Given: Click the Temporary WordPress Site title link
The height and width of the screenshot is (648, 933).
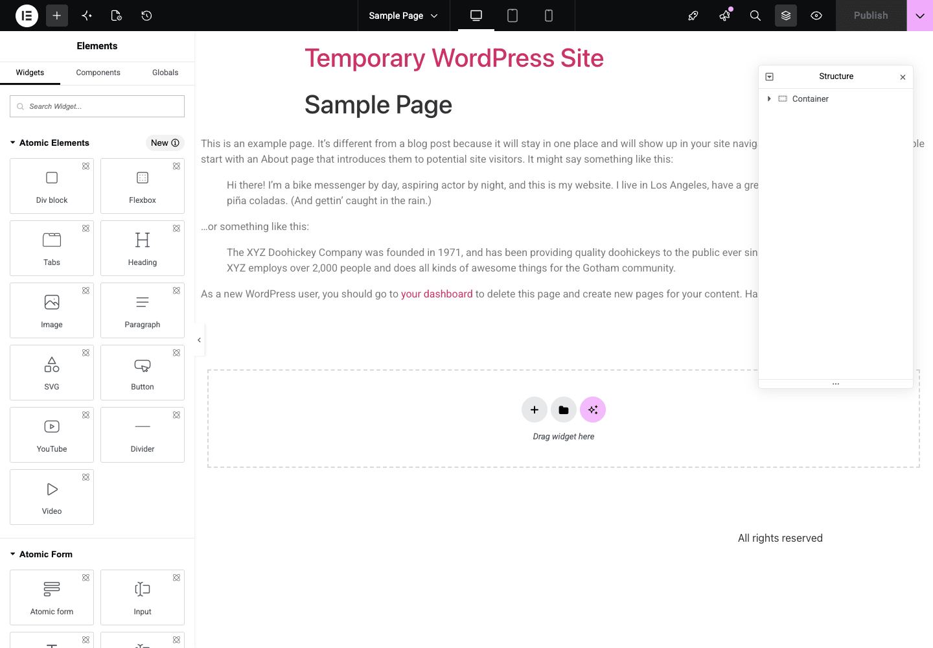Looking at the screenshot, I should (x=454, y=58).
